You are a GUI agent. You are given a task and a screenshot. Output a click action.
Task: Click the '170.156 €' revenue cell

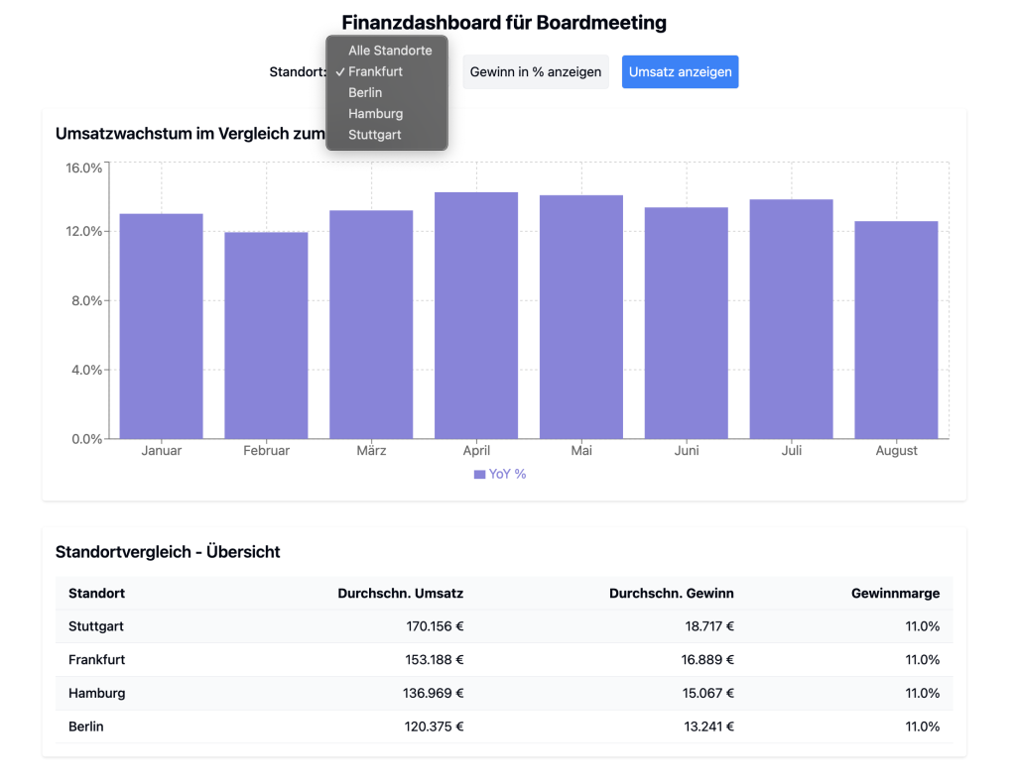(435, 626)
